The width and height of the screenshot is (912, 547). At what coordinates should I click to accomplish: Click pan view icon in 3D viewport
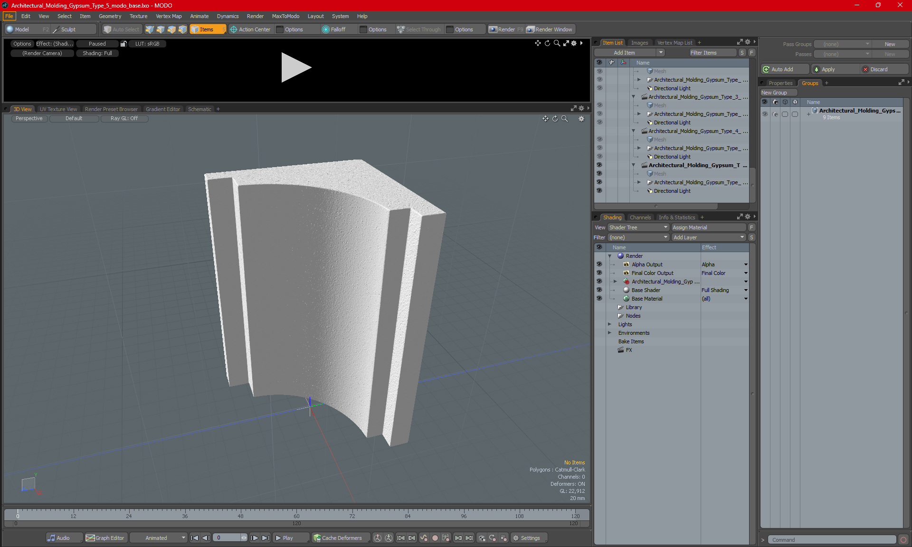pos(546,119)
